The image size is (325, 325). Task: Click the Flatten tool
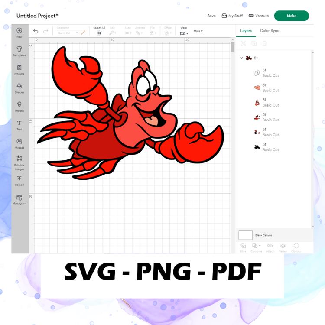[283, 248]
